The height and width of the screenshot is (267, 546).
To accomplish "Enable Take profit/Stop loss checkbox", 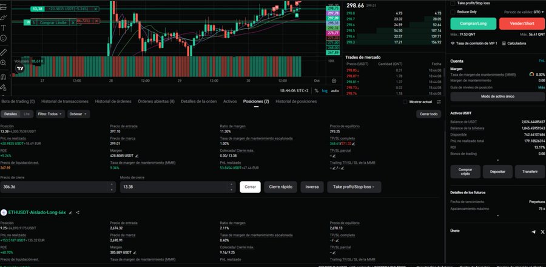I will pos(453,3).
